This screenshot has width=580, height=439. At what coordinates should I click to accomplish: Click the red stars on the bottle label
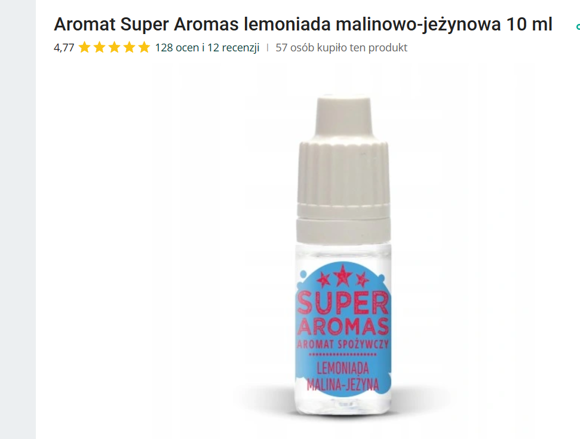click(x=342, y=276)
